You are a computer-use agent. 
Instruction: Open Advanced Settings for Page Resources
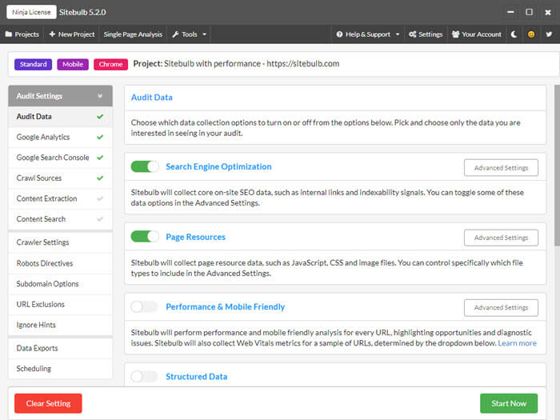coord(501,238)
